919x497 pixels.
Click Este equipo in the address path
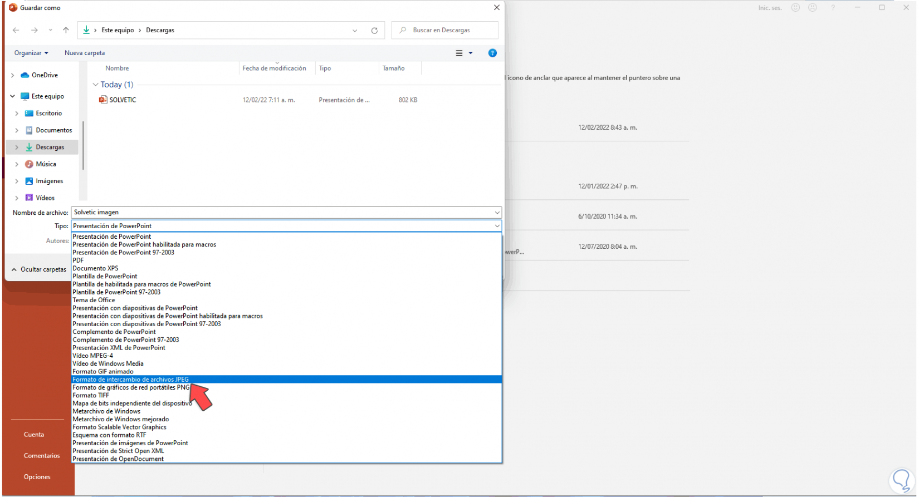(118, 31)
